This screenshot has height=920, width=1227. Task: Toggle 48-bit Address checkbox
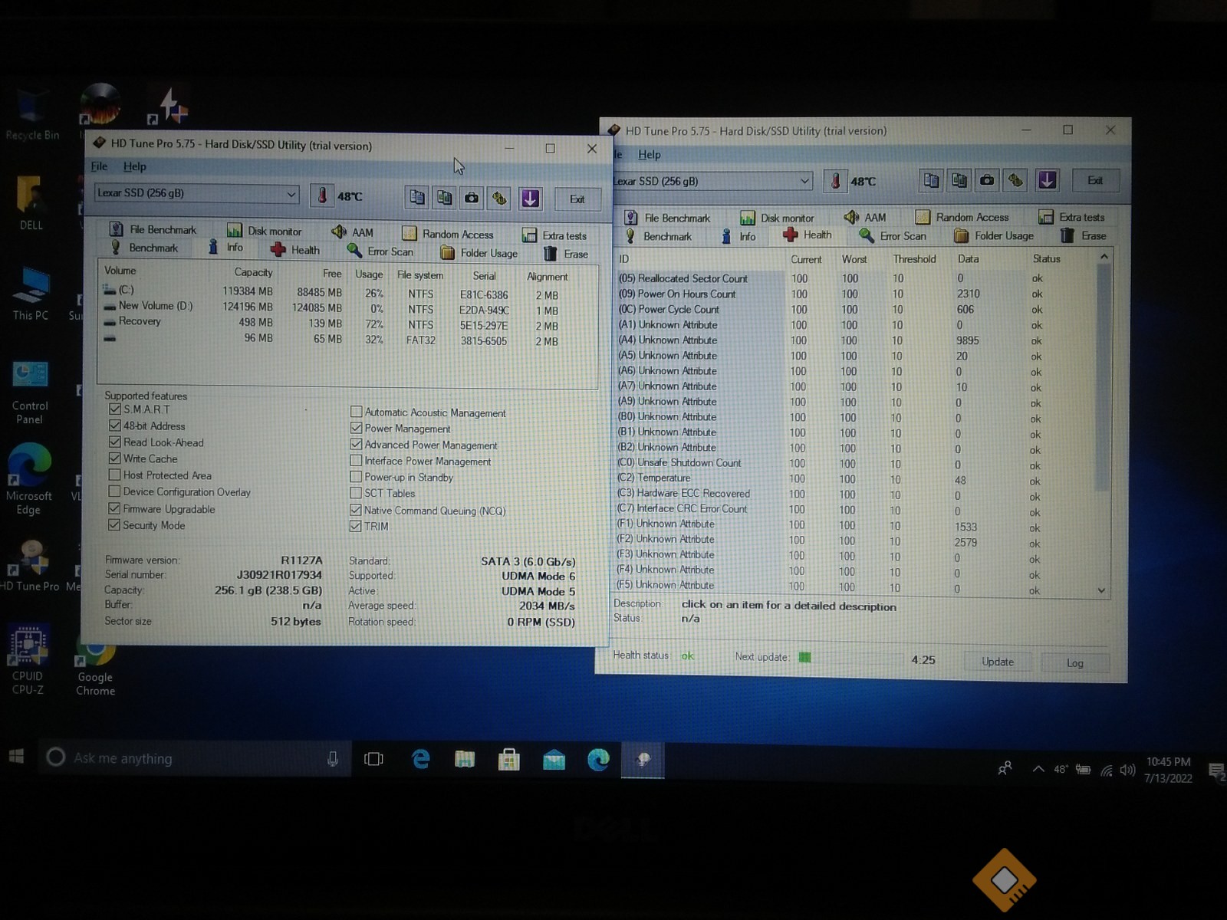tap(115, 426)
